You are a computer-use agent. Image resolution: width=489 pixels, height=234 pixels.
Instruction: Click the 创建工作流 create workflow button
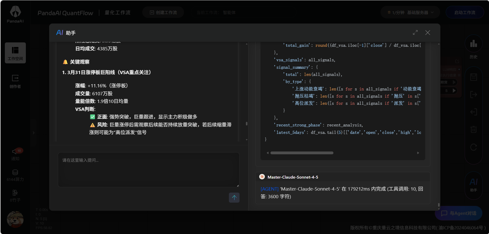163,13
